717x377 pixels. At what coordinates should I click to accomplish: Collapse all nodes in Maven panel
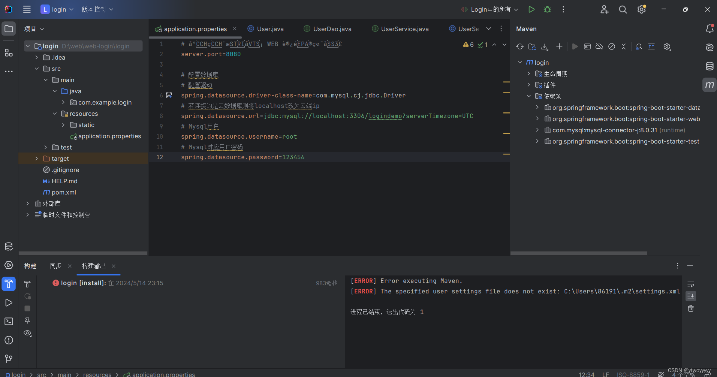624,46
